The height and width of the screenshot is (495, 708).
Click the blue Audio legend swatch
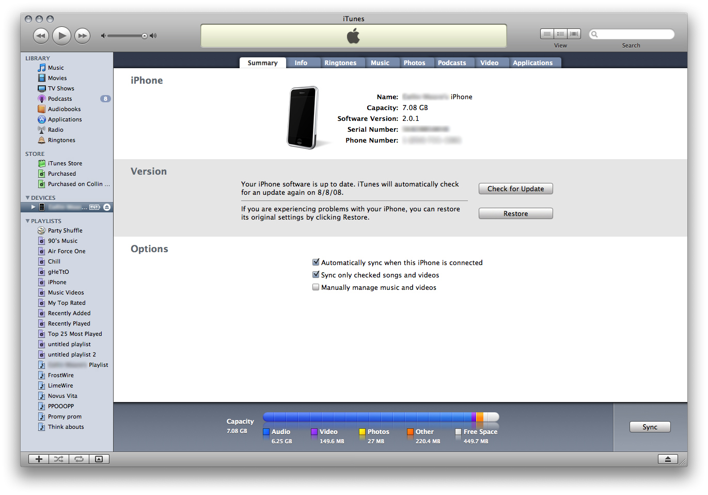[x=266, y=432]
